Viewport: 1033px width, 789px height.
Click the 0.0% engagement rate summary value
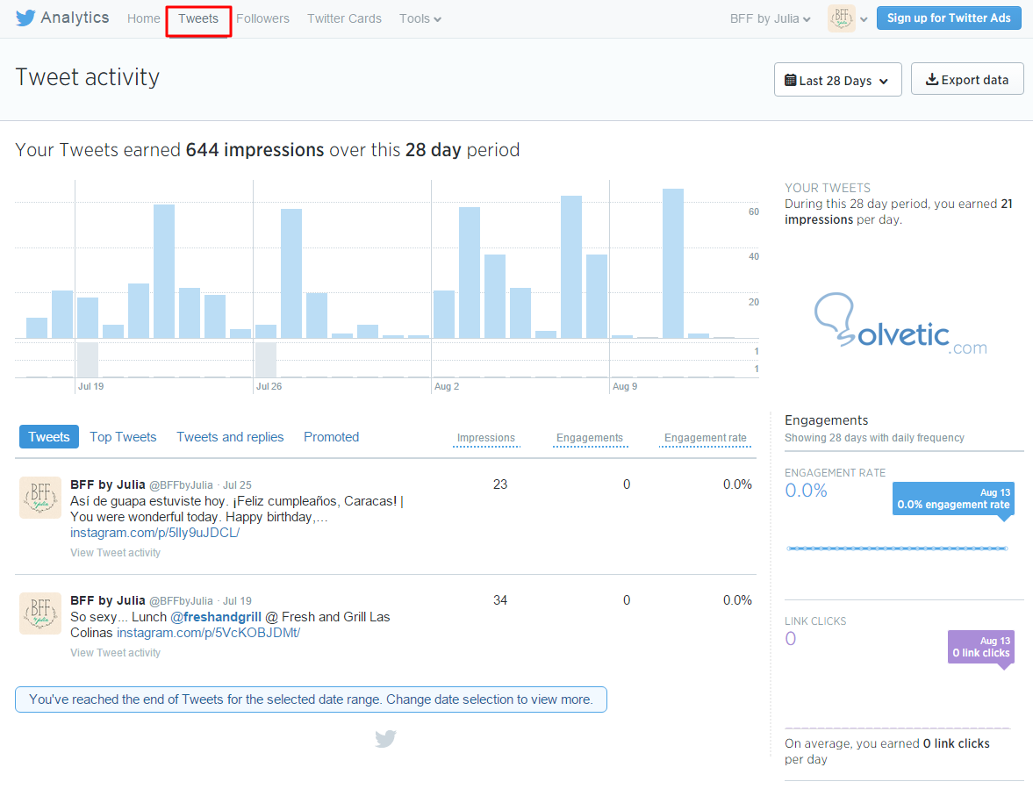(x=806, y=491)
